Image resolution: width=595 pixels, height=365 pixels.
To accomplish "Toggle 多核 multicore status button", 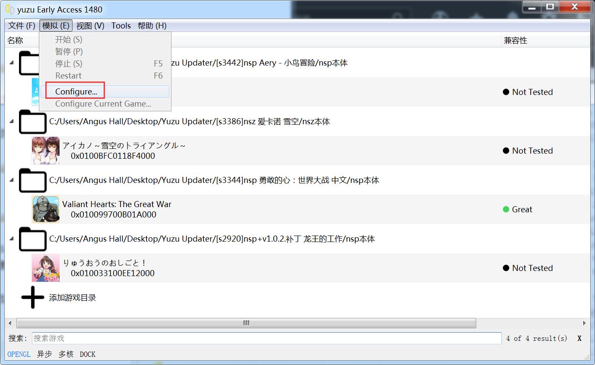I will coord(66,354).
